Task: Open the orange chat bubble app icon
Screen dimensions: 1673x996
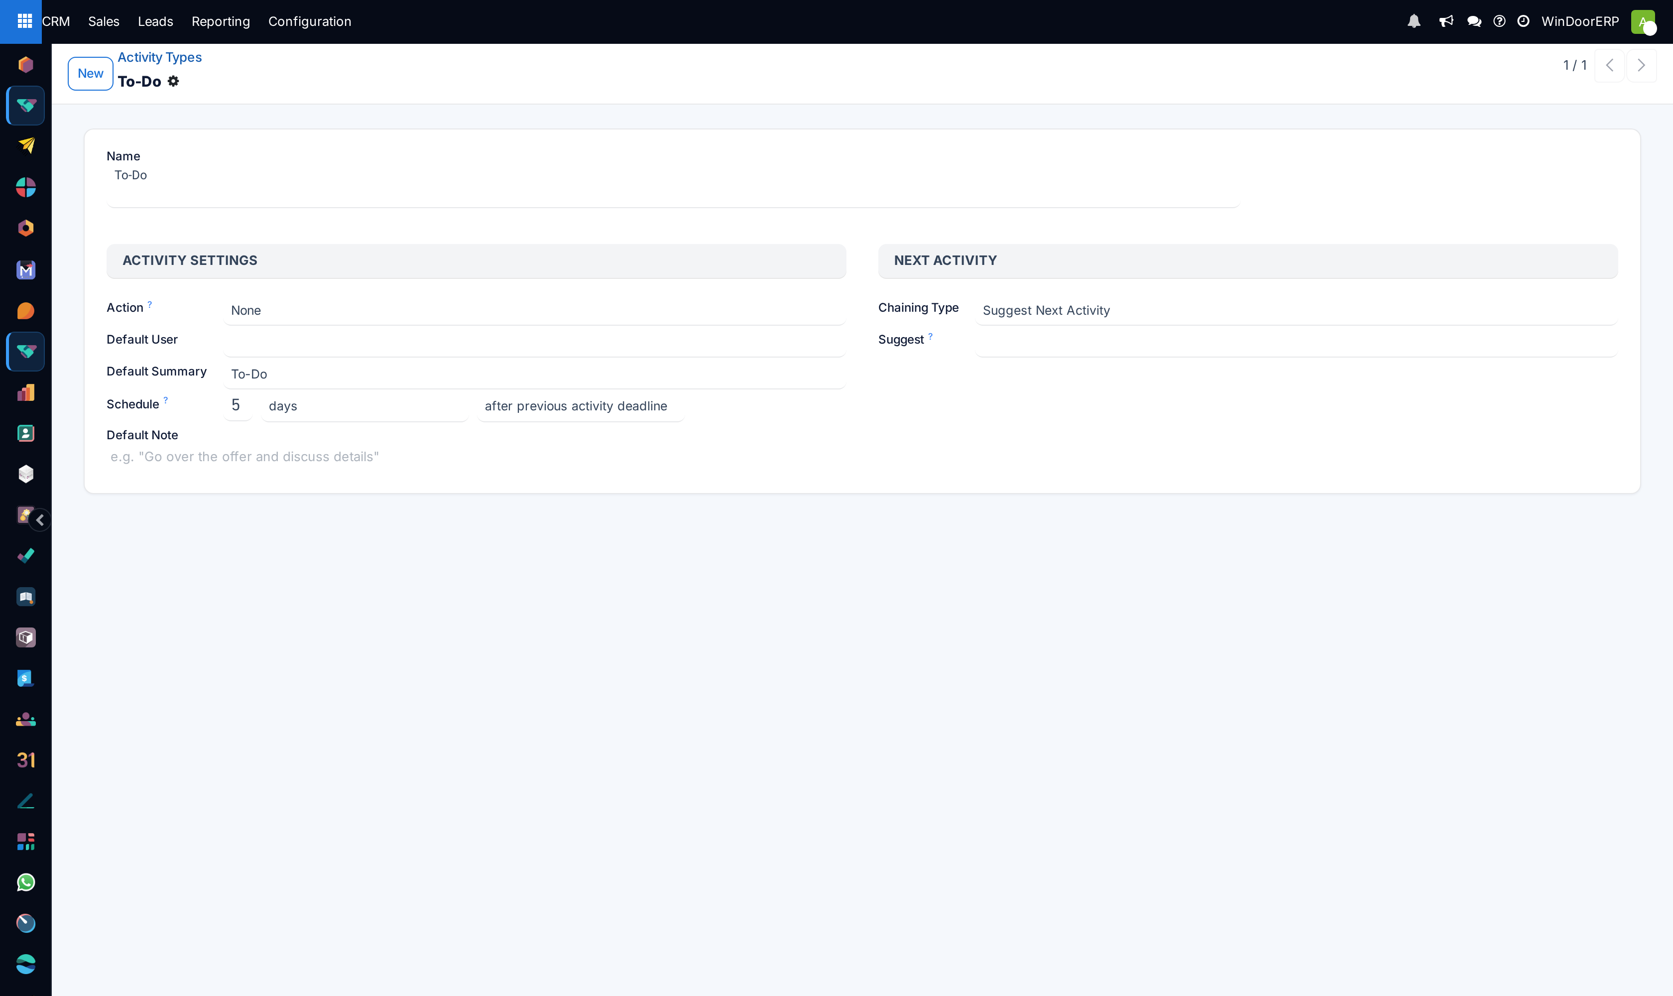Action: coord(25,311)
